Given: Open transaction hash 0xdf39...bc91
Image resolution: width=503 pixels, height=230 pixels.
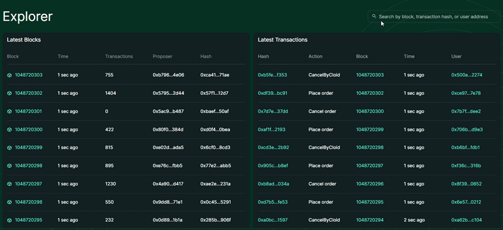Looking at the screenshot, I should pyautogui.click(x=273, y=94).
